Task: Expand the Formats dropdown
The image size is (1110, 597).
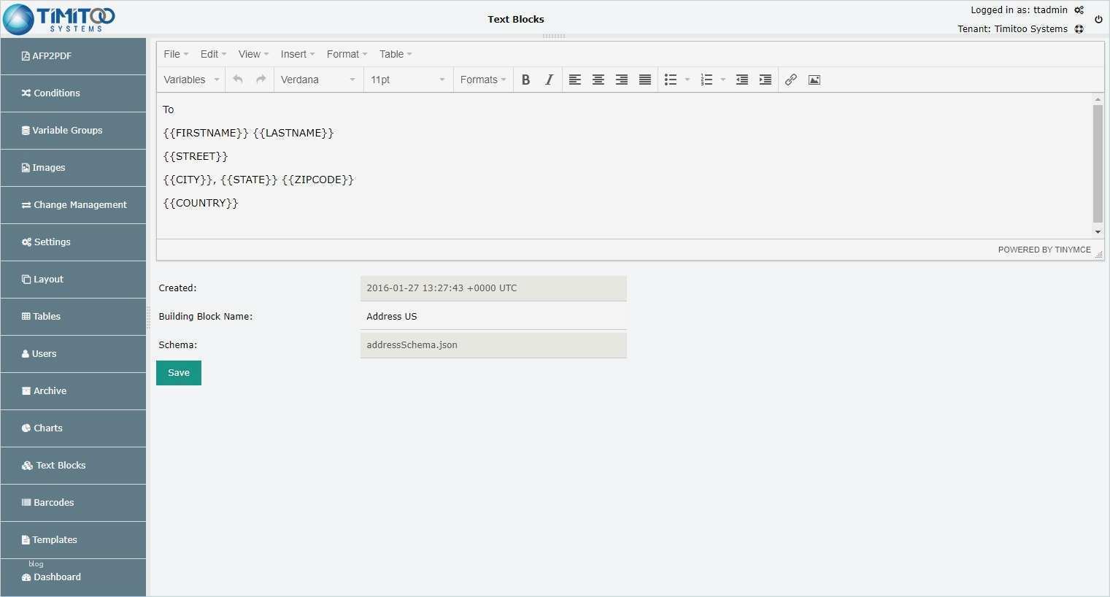Action: 482,80
